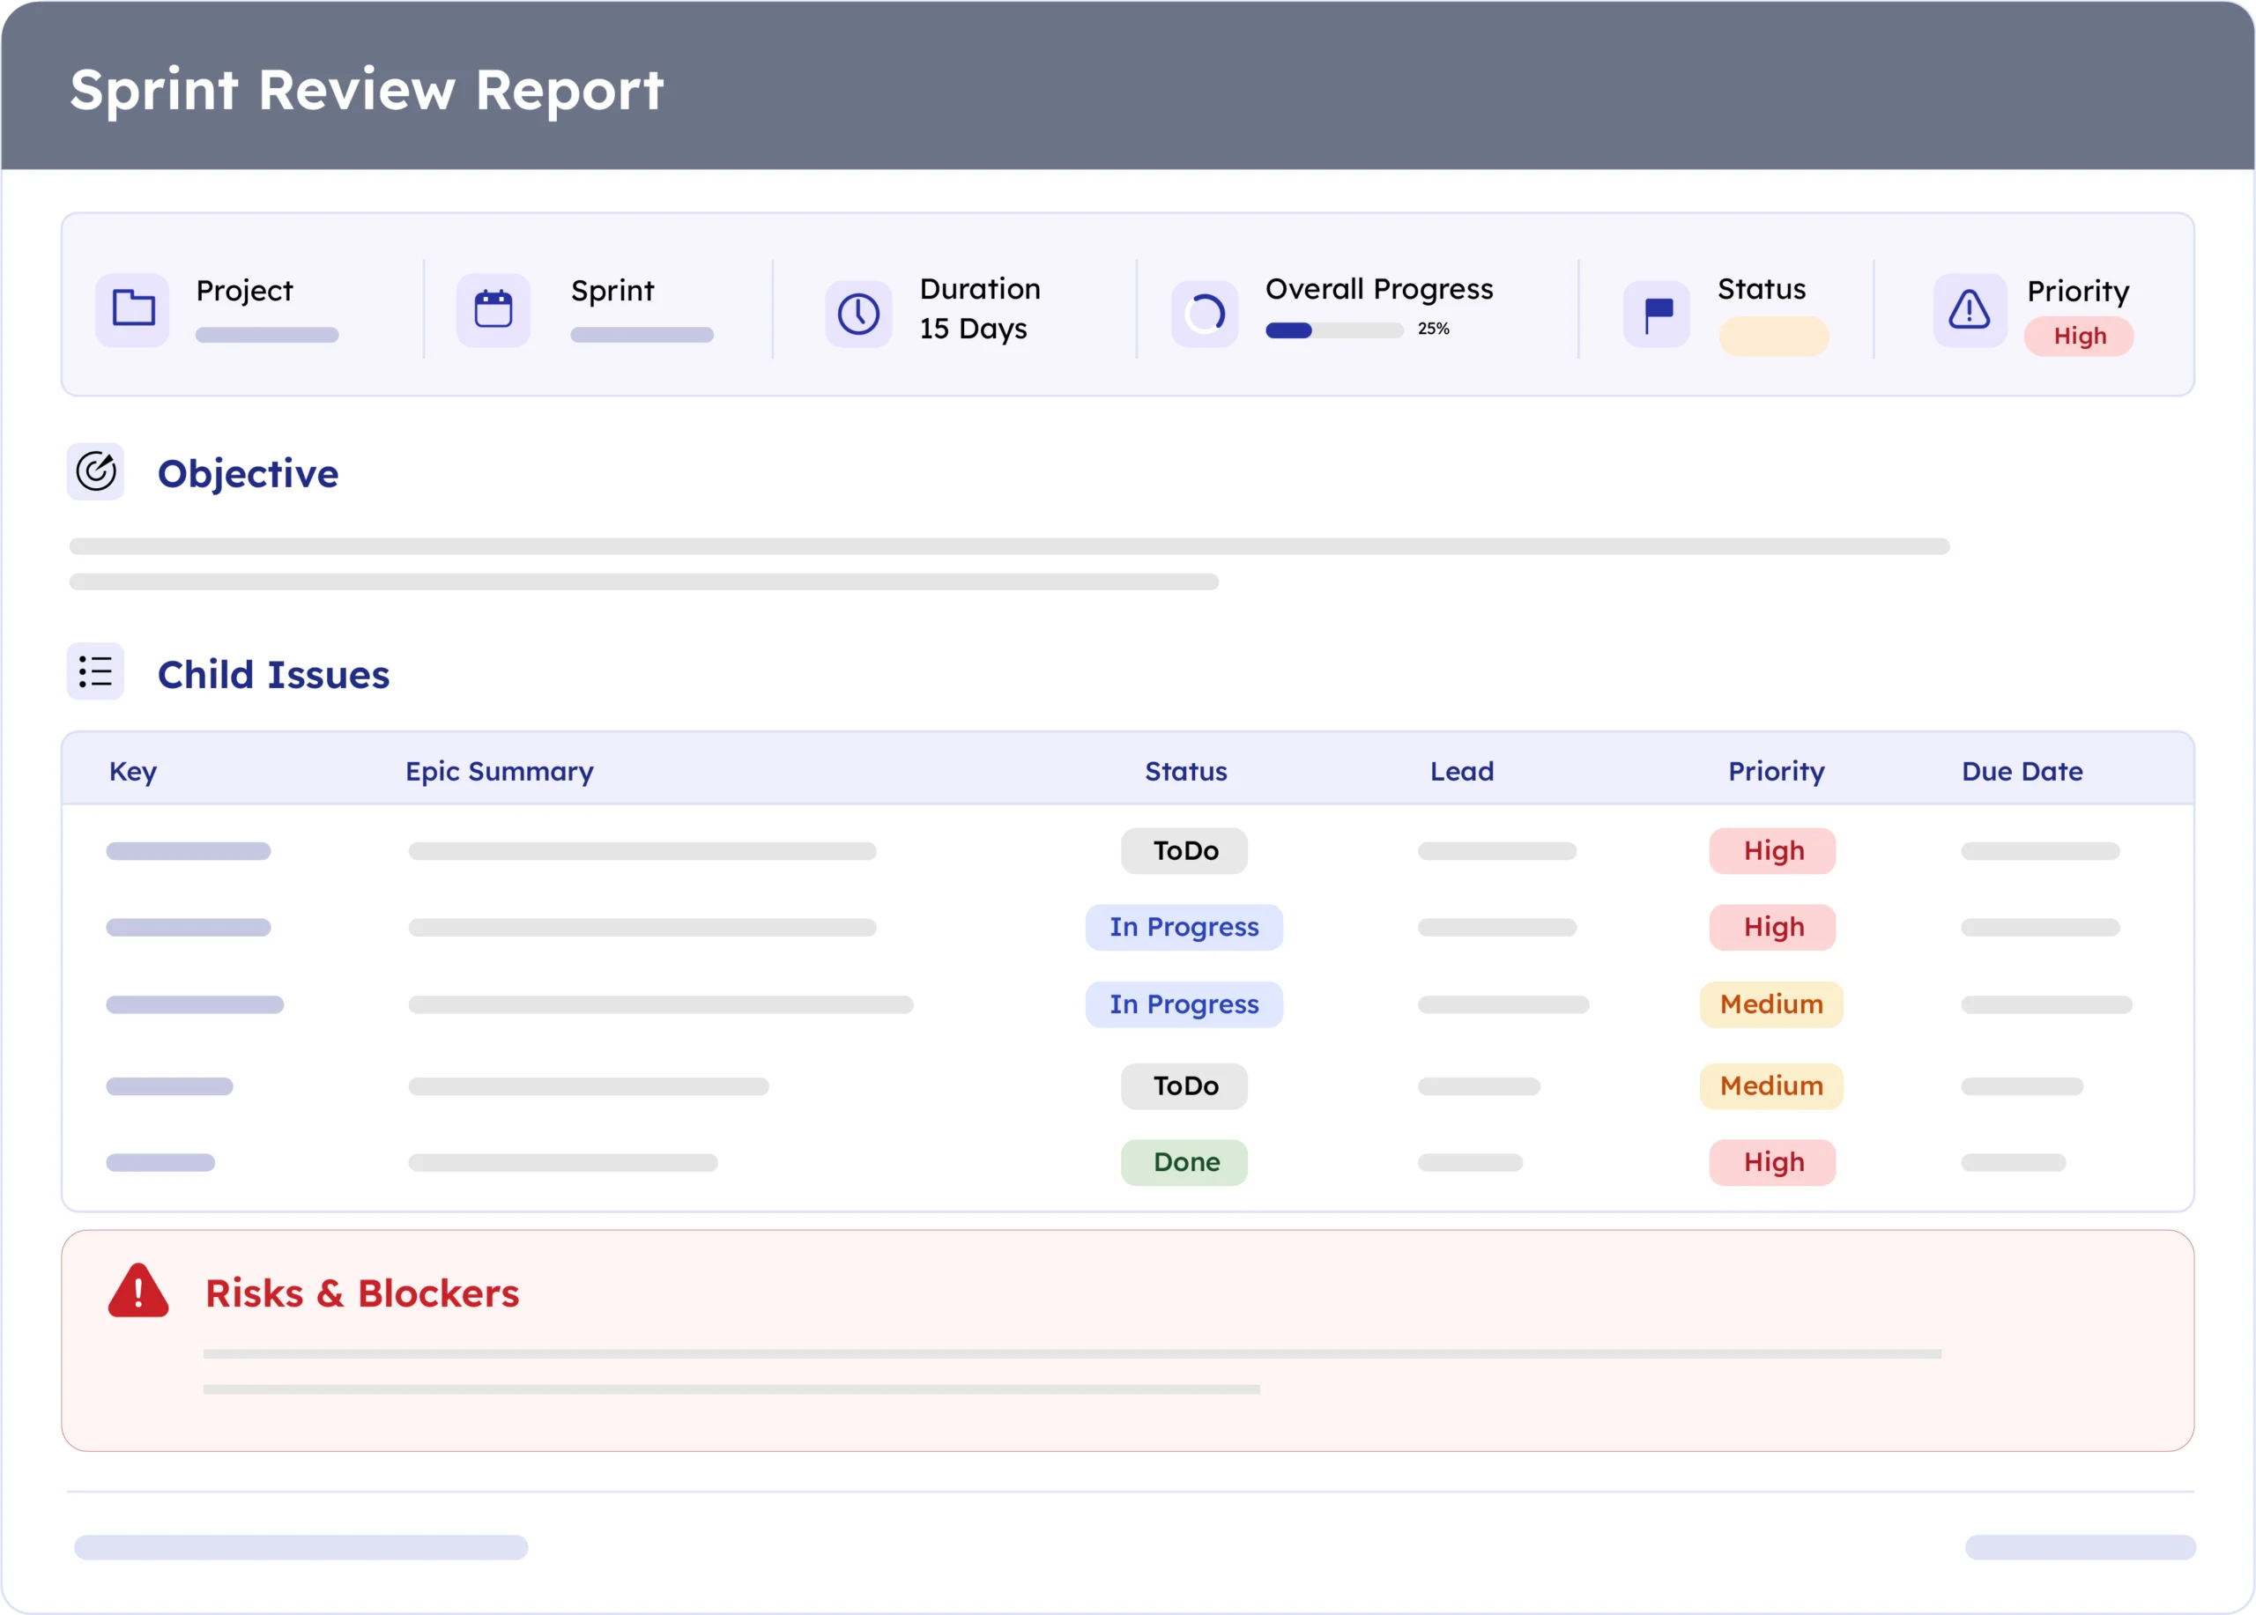The width and height of the screenshot is (2256, 1615).
Task: Click the empty yellow Status pill
Action: pyautogui.click(x=1774, y=336)
